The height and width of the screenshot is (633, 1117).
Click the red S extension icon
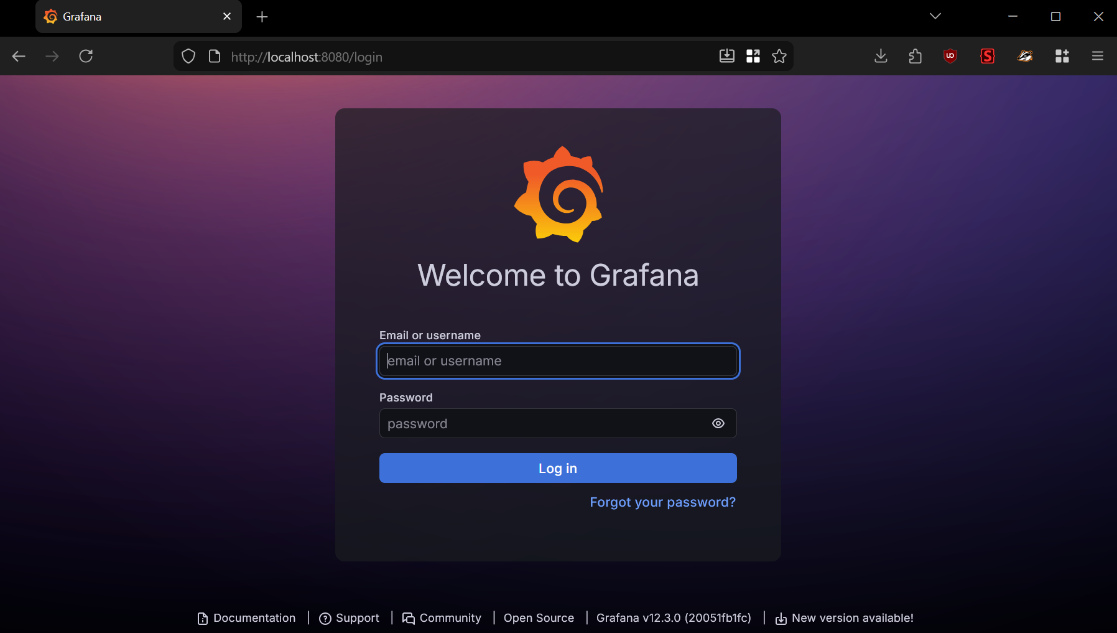coord(987,56)
